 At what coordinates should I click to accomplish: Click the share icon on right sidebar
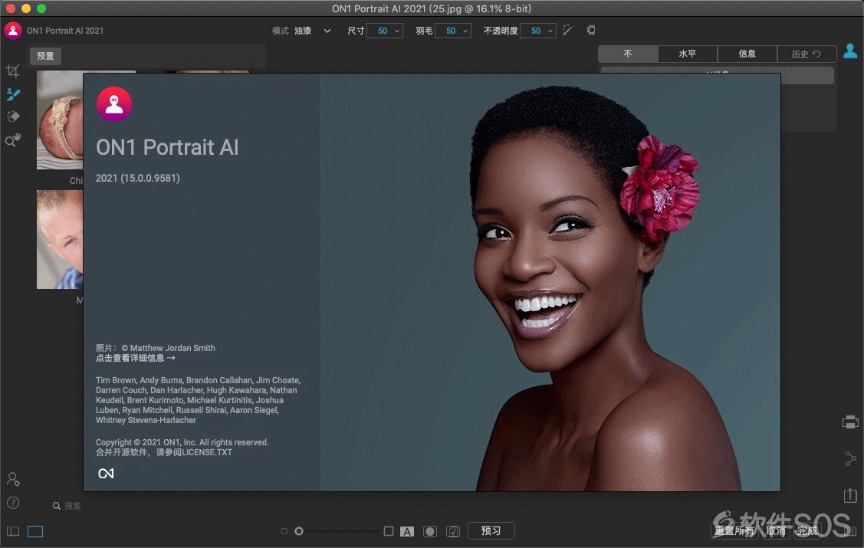pyautogui.click(x=850, y=458)
